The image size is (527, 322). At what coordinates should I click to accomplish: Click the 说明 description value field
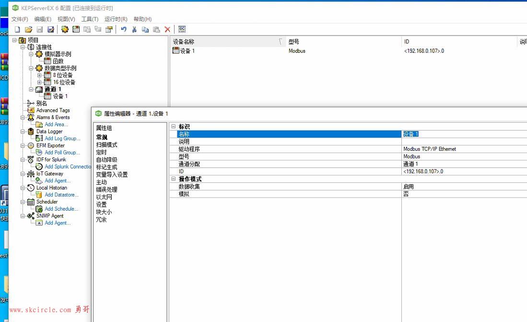[464, 142]
